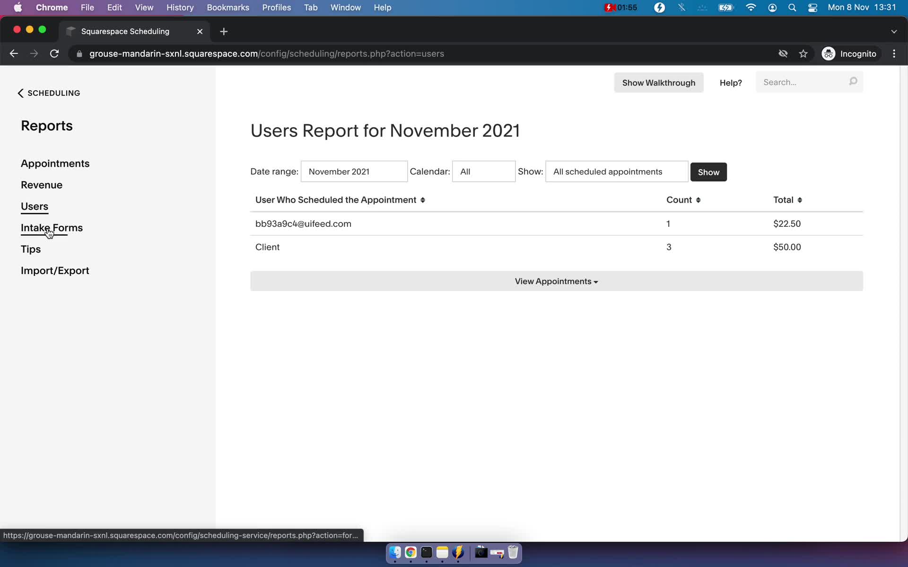
Task: Click the browser forward arrow
Action: tap(34, 54)
